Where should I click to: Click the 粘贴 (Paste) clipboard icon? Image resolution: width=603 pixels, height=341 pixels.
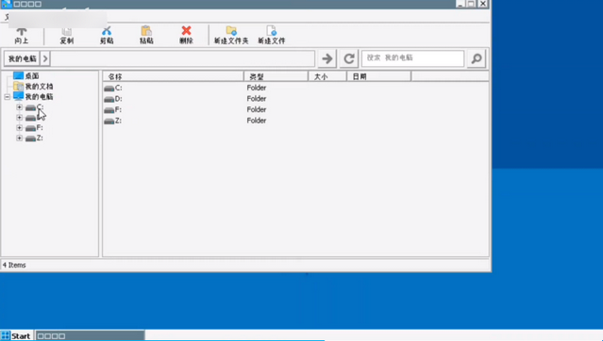pyautogui.click(x=146, y=31)
